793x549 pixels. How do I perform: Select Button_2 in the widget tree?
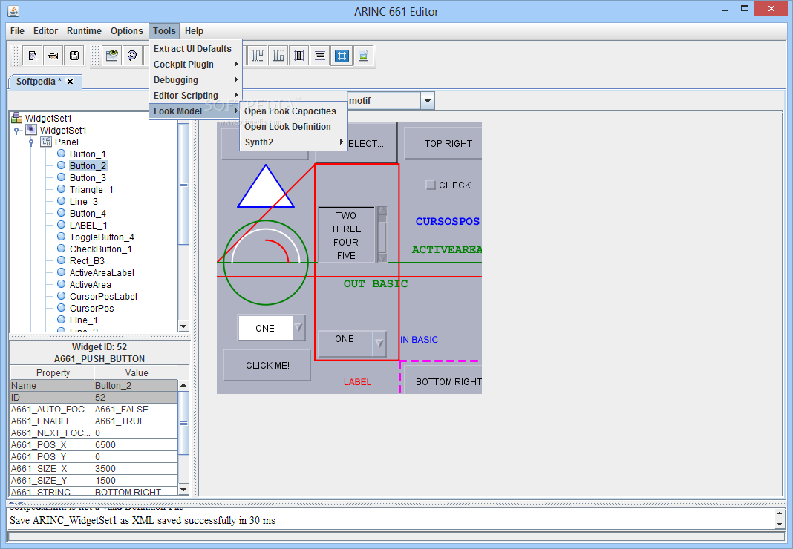coord(88,165)
